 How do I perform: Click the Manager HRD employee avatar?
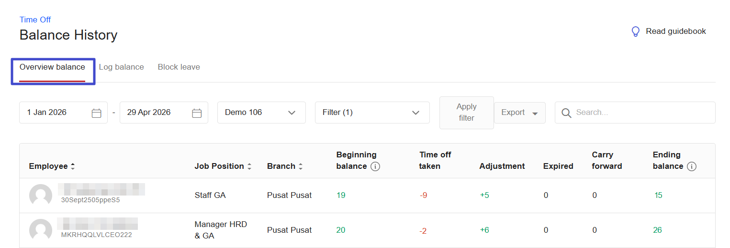41,230
